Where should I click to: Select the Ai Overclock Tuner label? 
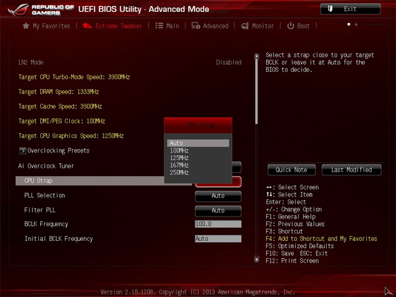click(46, 166)
